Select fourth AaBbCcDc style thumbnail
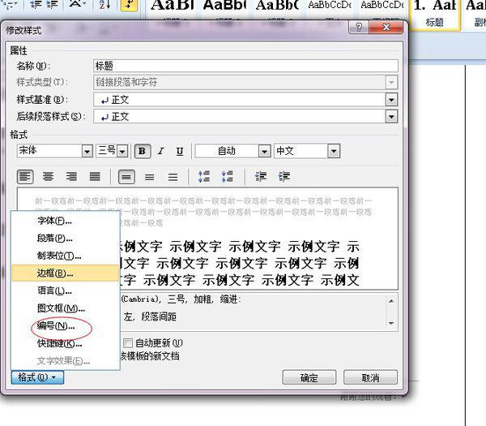Screen dimensions: 486x426 point(330,9)
